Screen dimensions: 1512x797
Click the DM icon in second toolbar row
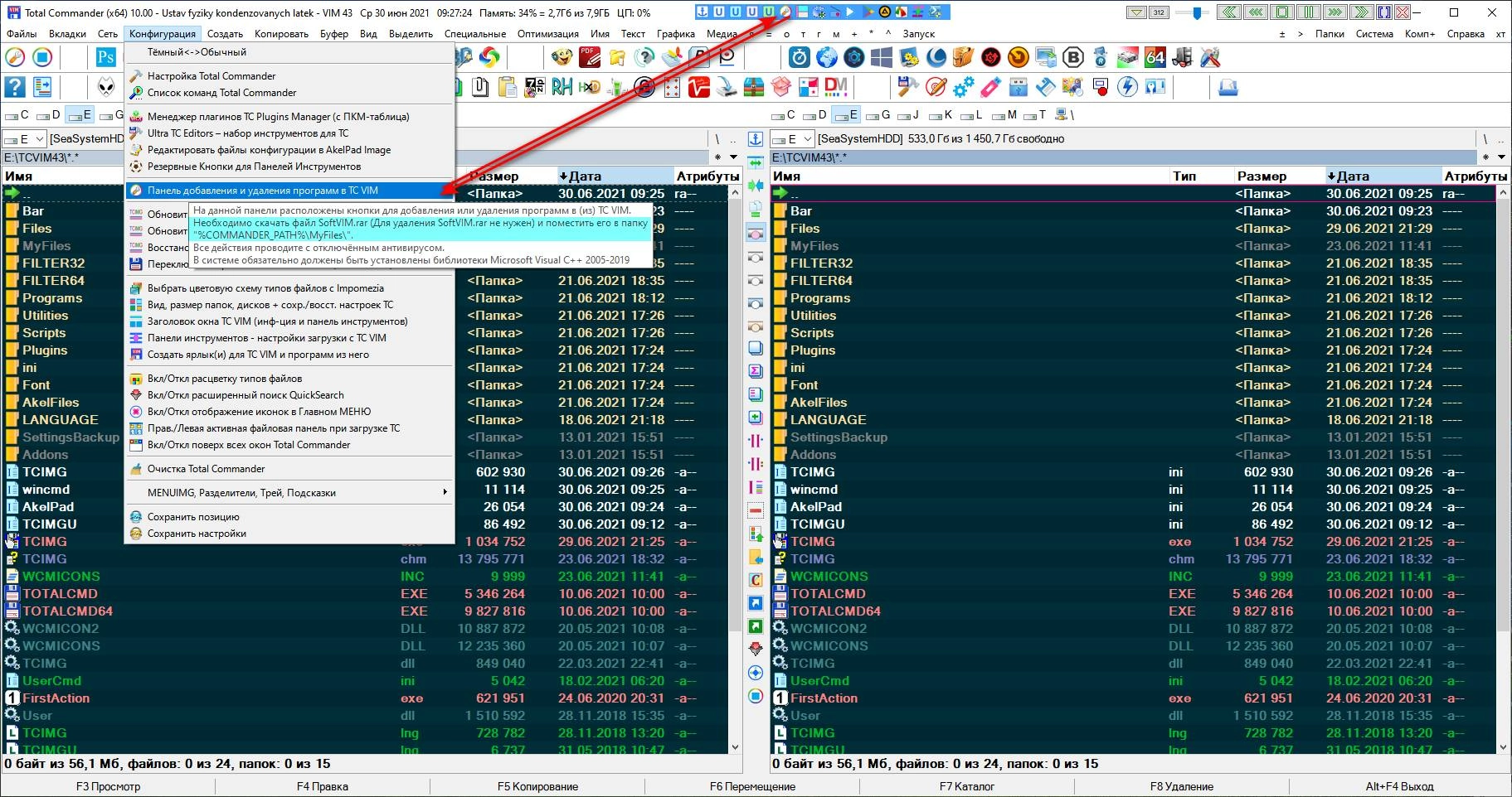pyautogui.click(x=835, y=87)
